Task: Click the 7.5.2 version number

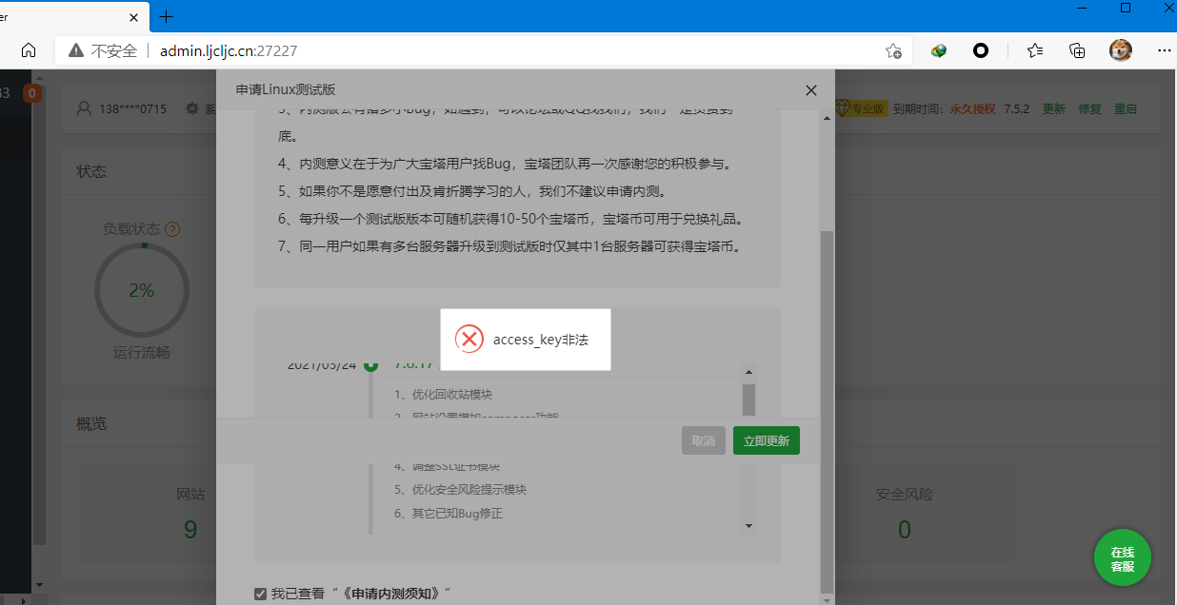Action: [1017, 109]
